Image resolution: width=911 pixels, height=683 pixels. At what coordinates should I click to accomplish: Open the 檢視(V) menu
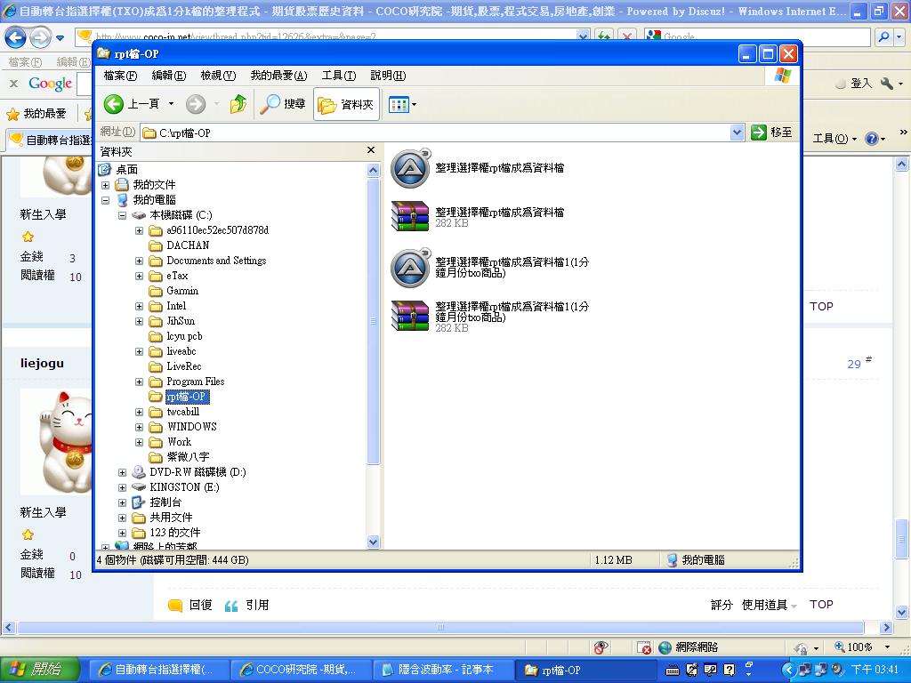(218, 76)
